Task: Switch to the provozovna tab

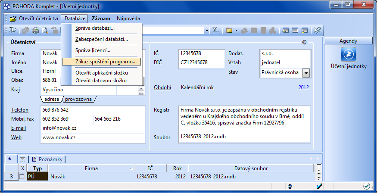Action: pos(78,99)
